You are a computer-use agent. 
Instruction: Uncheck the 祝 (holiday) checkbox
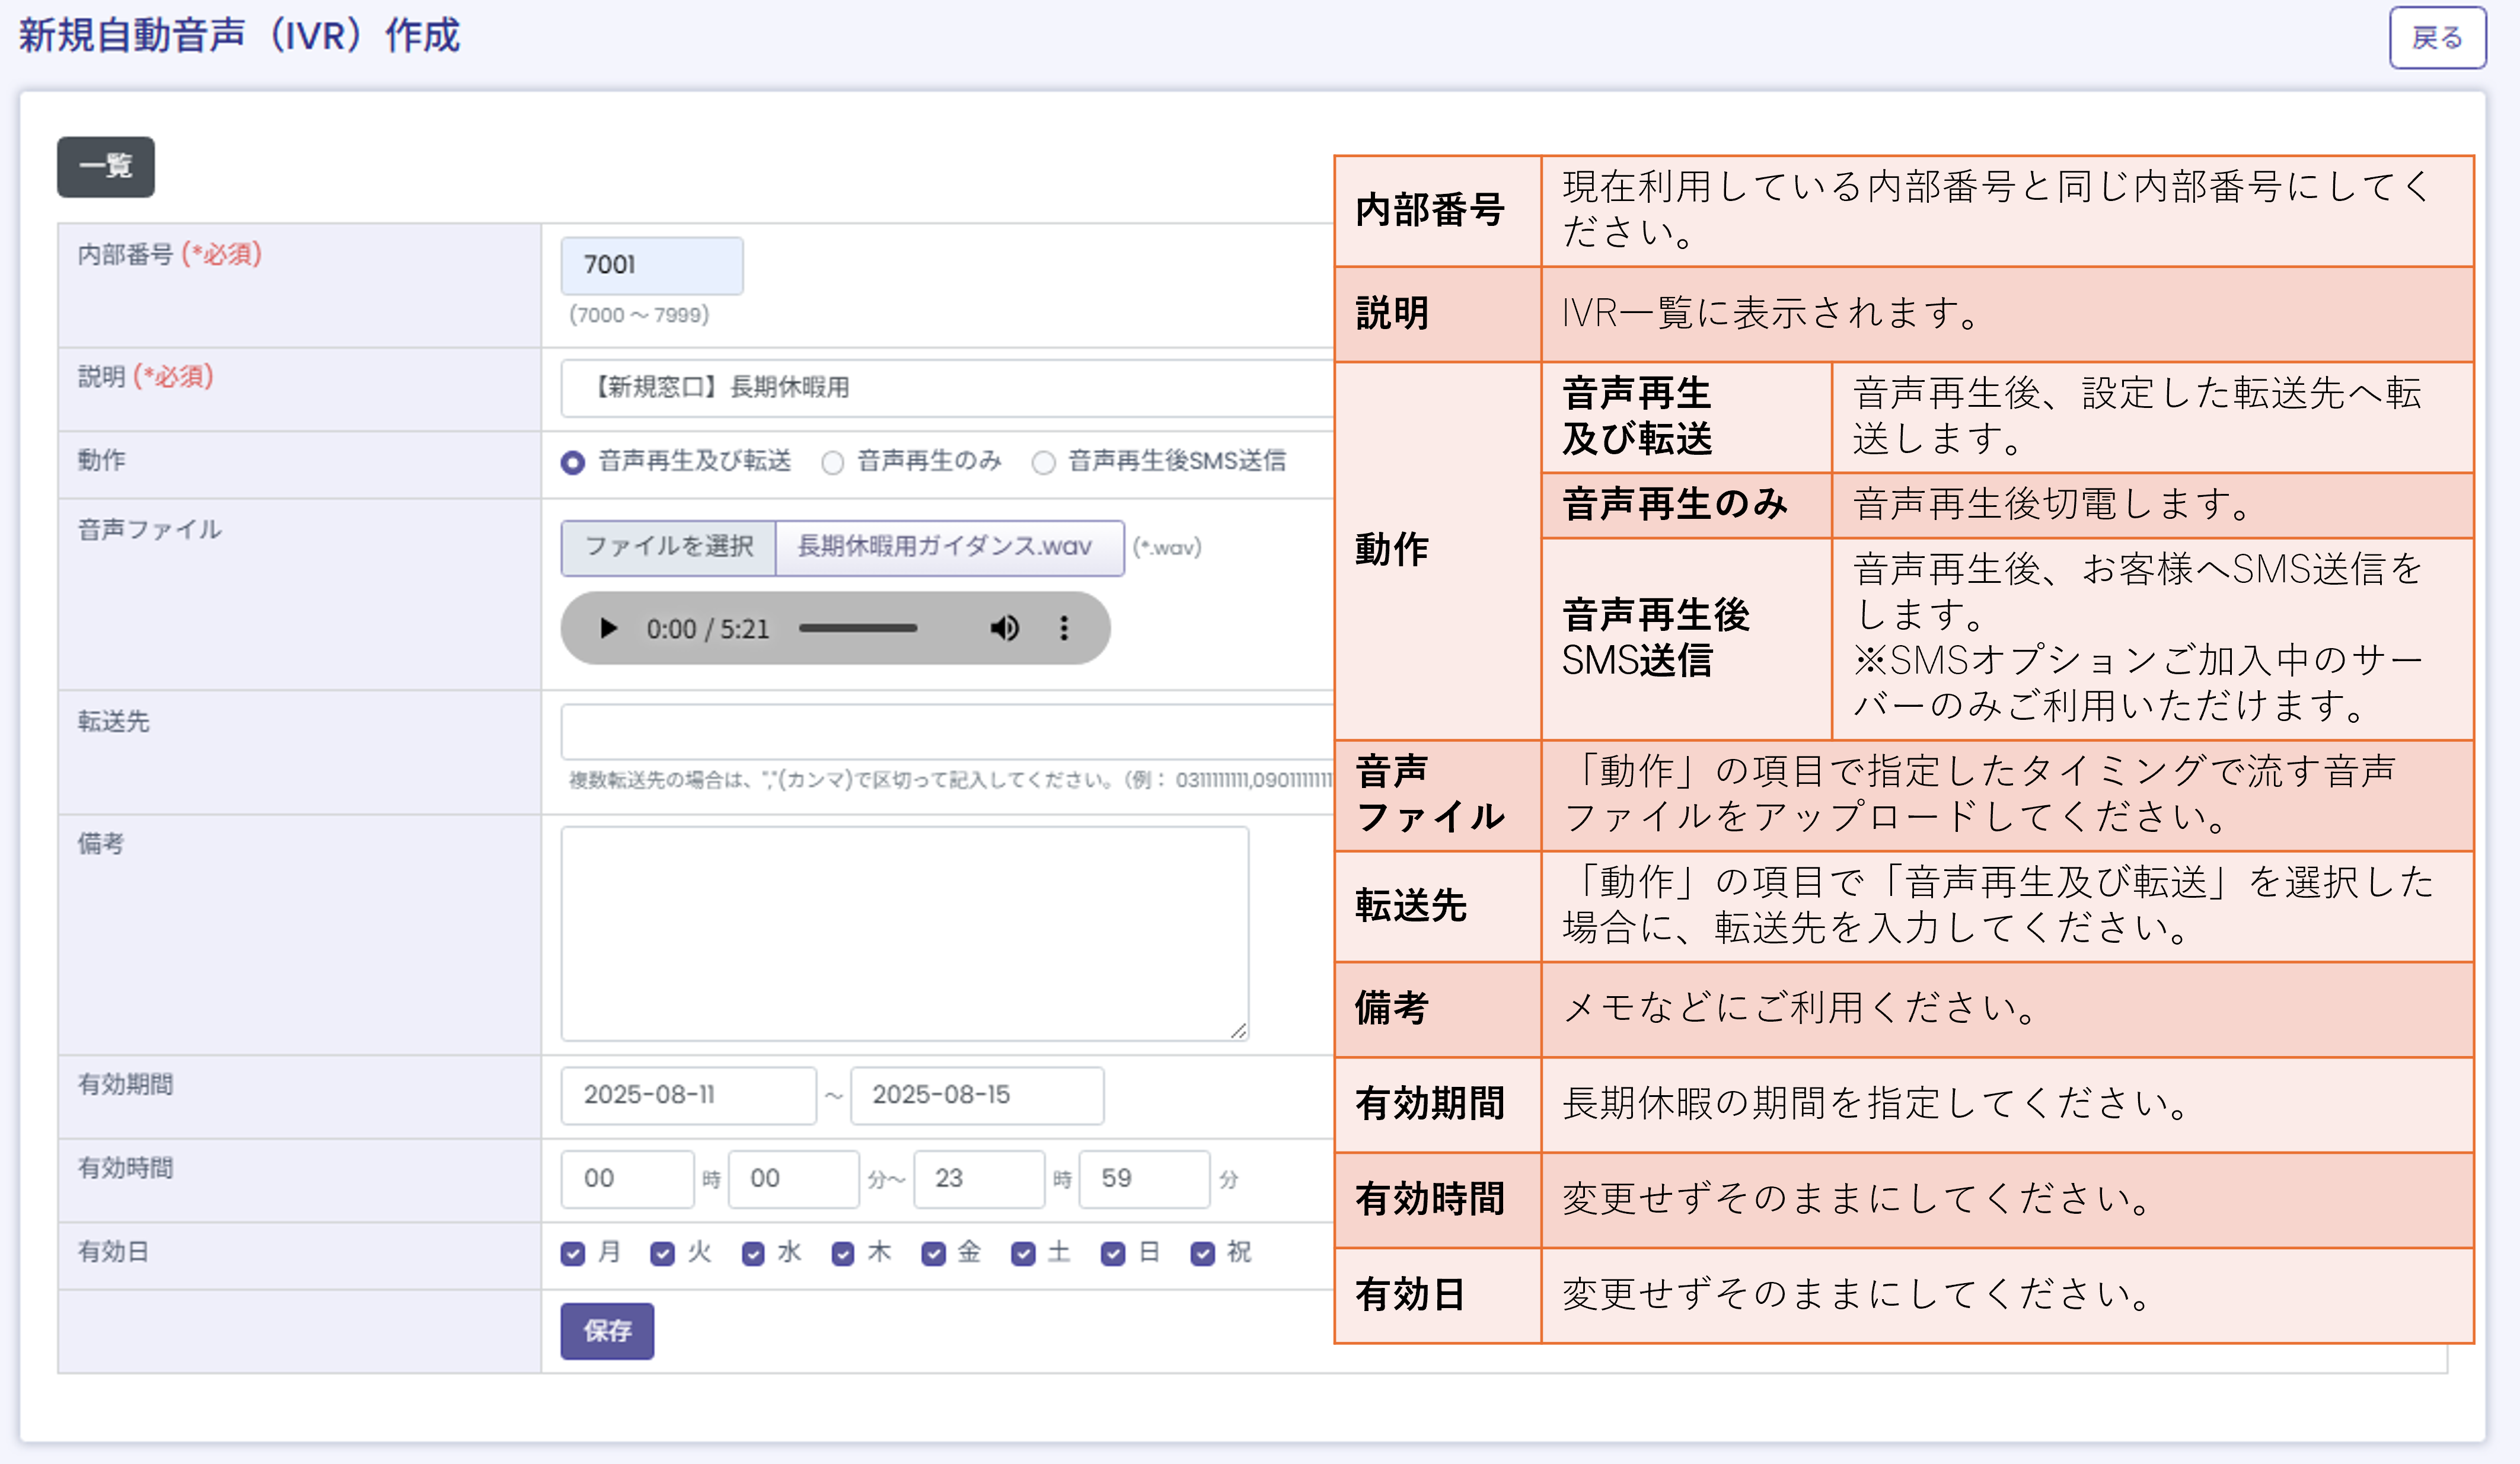pos(1202,1254)
